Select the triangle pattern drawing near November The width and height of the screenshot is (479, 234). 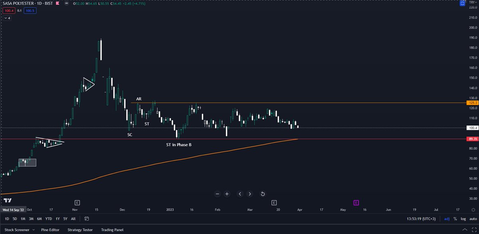(89, 84)
